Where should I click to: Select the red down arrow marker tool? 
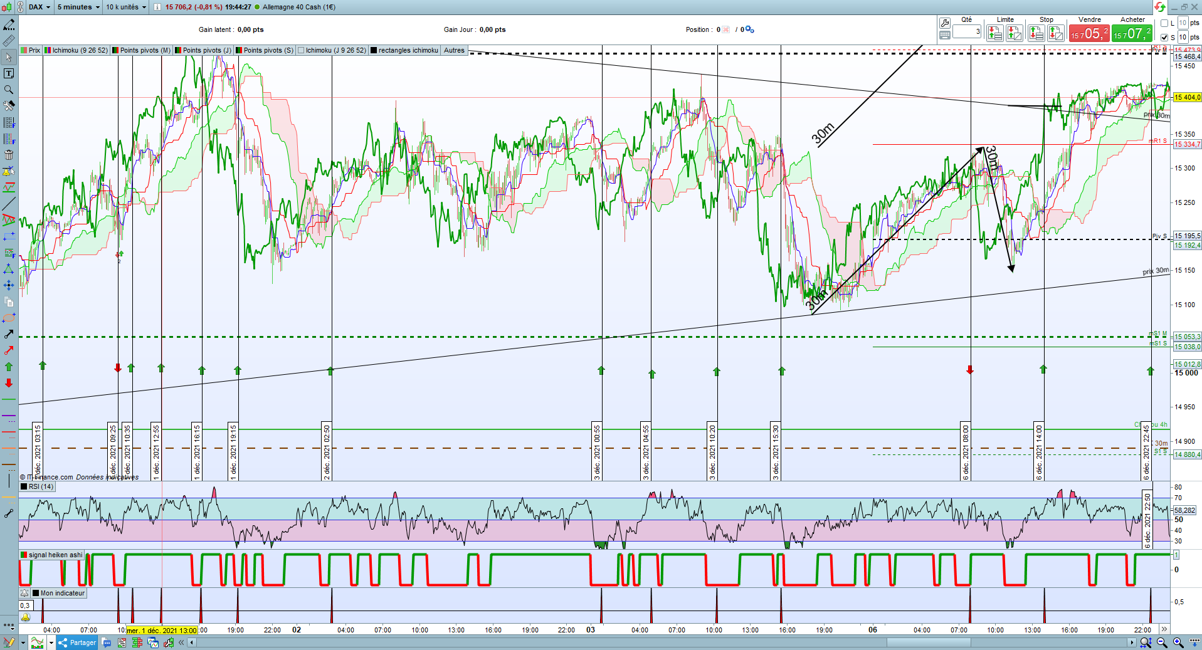pos(9,383)
